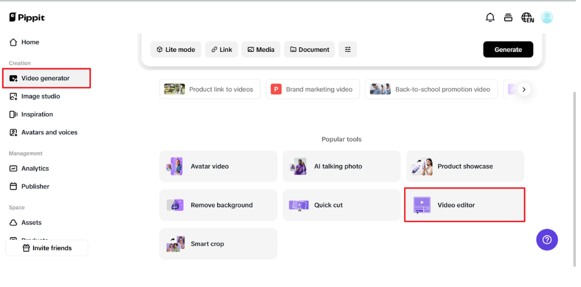The image size is (581, 287).
Task: Open the Avatar video tool
Action: 219,167
